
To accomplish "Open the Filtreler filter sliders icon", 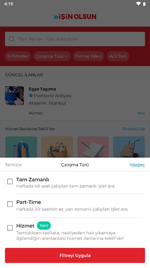I will point(9,56).
